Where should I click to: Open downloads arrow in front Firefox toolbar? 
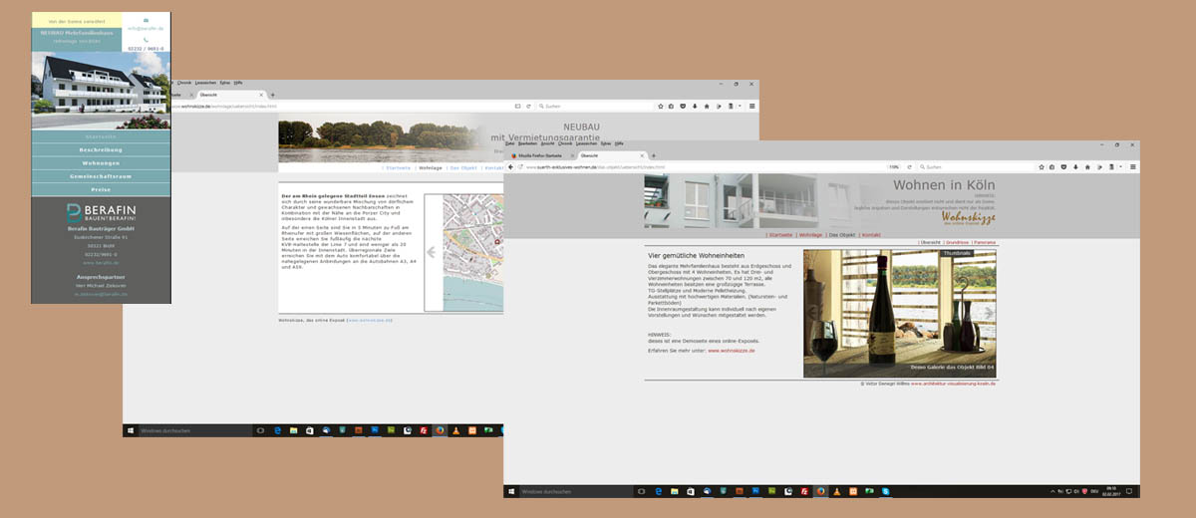pos(1075,166)
